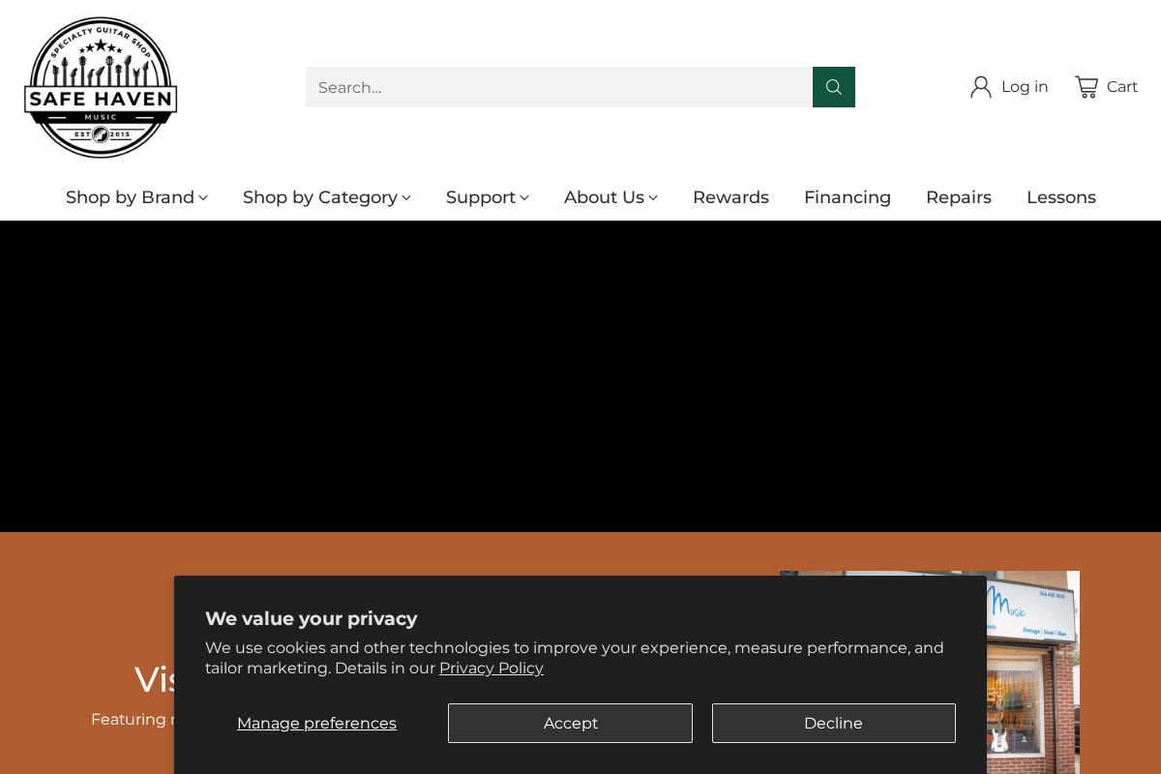1161x774 pixels.
Task: Open the Financing menu item
Action: coord(847,197)
